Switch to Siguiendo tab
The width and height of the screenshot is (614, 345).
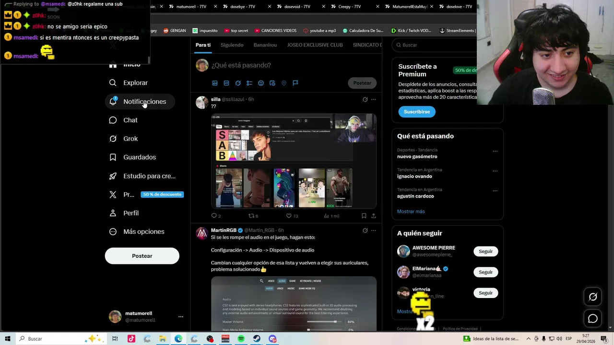pyautogui.click(x=232, y=45)
